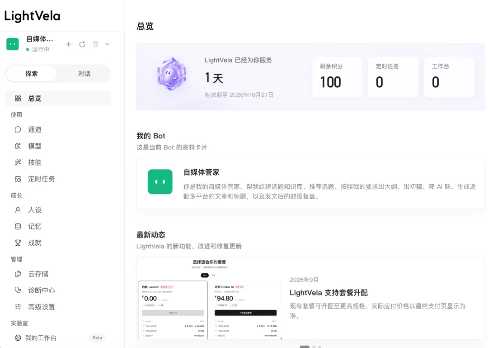Switch to the 探索 tab
The width and height of the screenshot is (488, 348).
tap(32, 74)
